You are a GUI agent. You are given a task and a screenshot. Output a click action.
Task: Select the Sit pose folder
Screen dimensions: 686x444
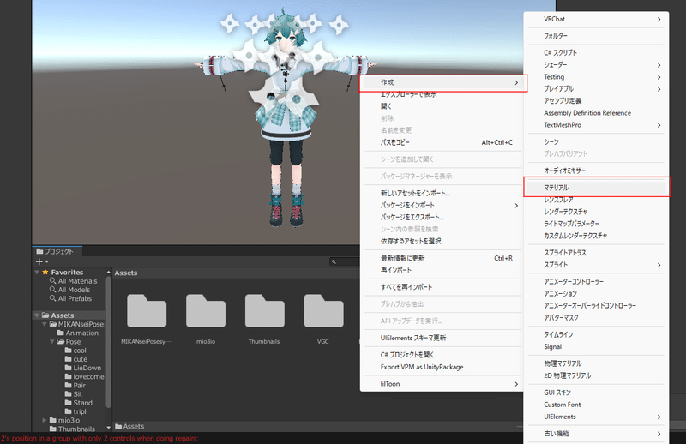point(74,394)
